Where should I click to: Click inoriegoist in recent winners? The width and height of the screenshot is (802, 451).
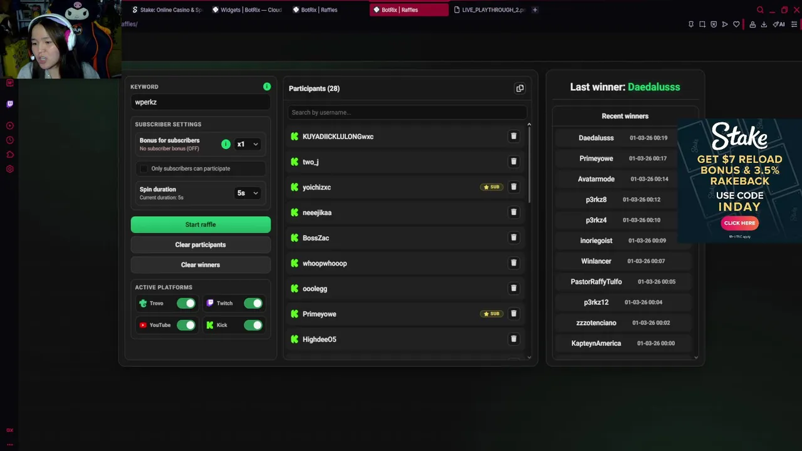pos(596,241)
